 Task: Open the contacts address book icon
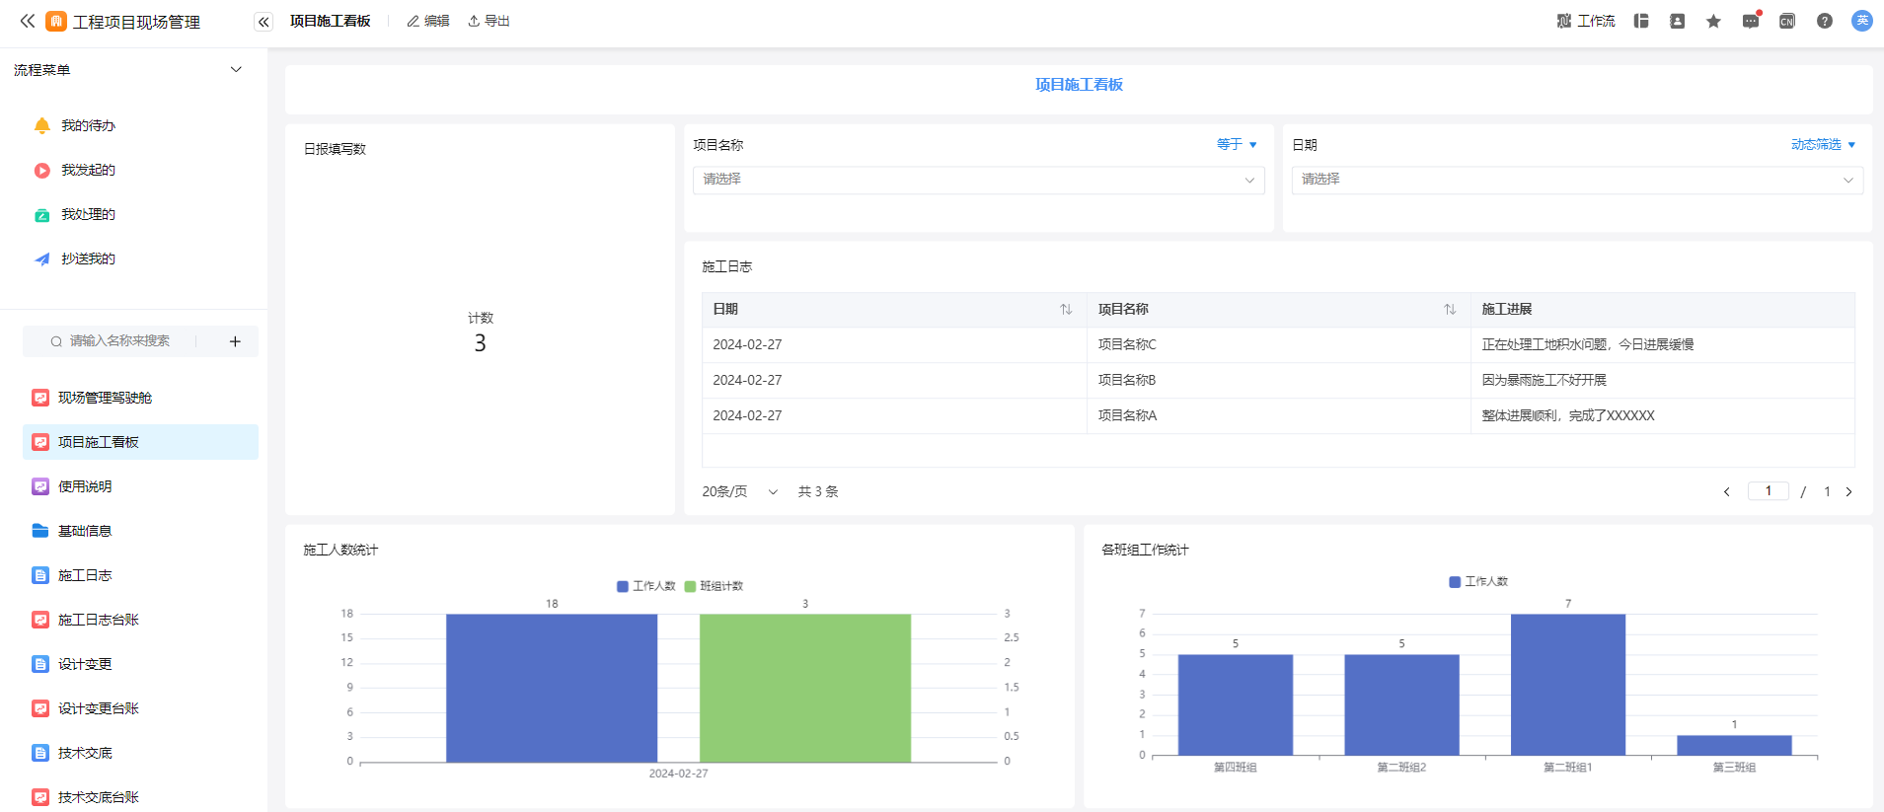pyautogui.click(x=1677, y=21)
